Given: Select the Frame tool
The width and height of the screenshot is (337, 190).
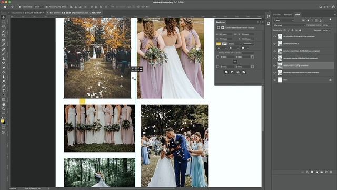Looking at the screenshot, I should coord(4,40).
